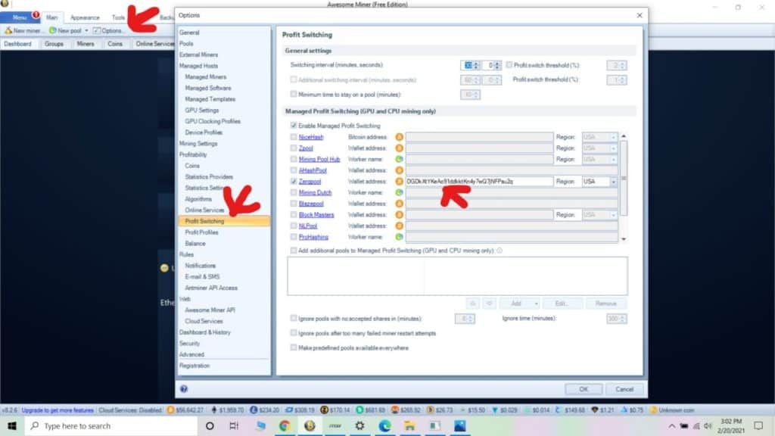The width and height of the screenshot is (775, 436).
Task: Enable Add additional pools to Managed Profit Switching
Action: point(294,251)
